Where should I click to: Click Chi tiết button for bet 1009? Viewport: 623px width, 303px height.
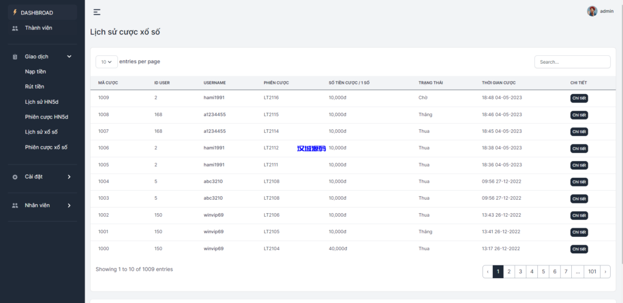tap(579, 98)
